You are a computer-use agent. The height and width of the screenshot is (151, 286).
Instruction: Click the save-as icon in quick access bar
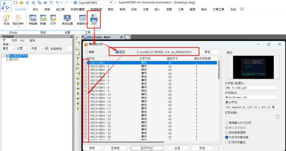(x=33, y=3)
